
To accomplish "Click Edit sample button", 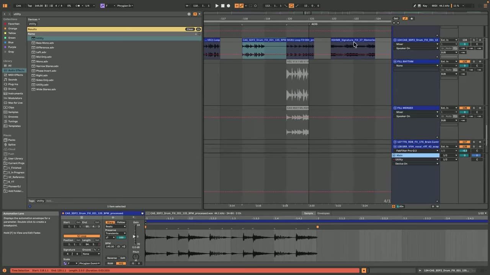I will pyautogui.click(x=122, y=258).
